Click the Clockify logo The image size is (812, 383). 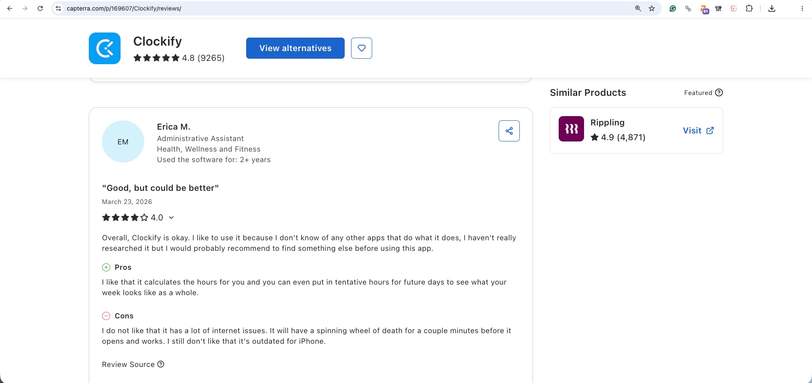click(x=104, y=48)
